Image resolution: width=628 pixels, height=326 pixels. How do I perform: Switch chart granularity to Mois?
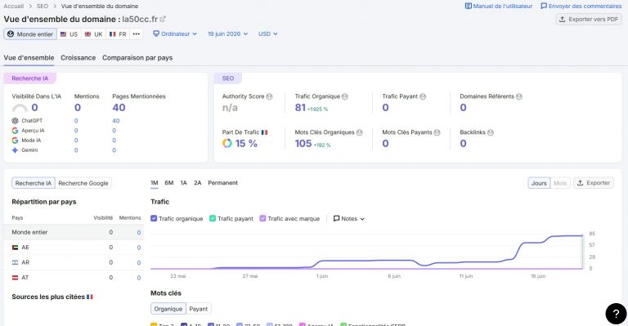pos(560,183)
